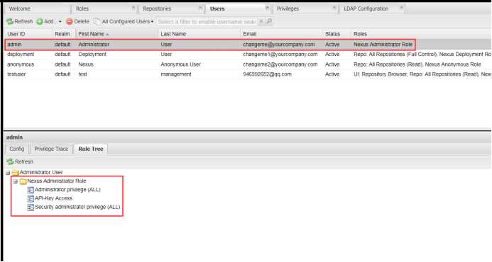Click email changeme1@yourcompany.com
The height and width of the screenshot is (262, 492).
[x=280, y=54]
